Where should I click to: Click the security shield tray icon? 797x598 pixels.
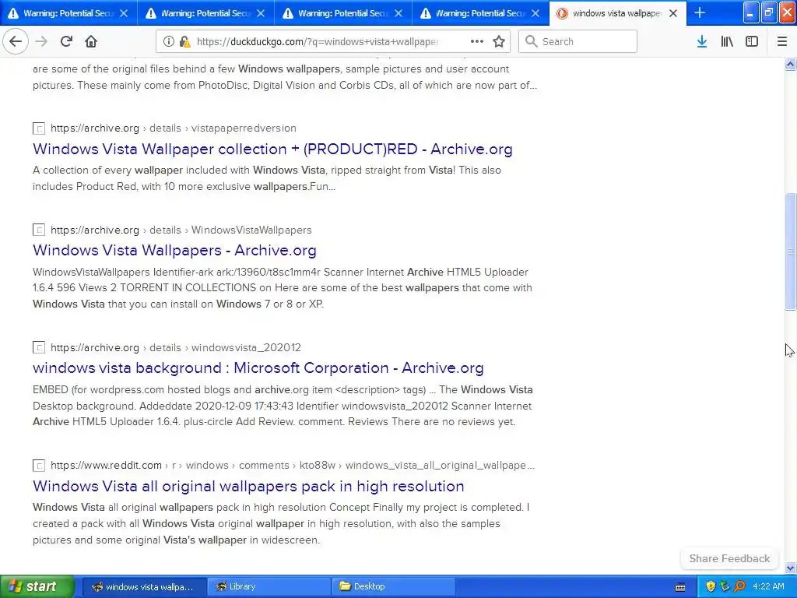(711, 586)
